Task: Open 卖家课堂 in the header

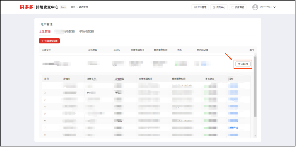Action: (238, 7)
